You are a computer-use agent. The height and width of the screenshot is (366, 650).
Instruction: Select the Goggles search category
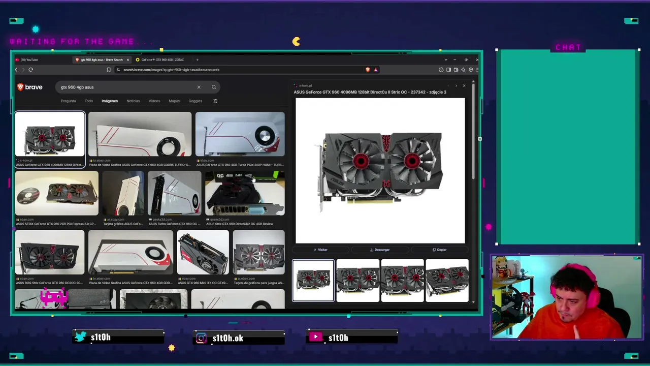point(196,101)
